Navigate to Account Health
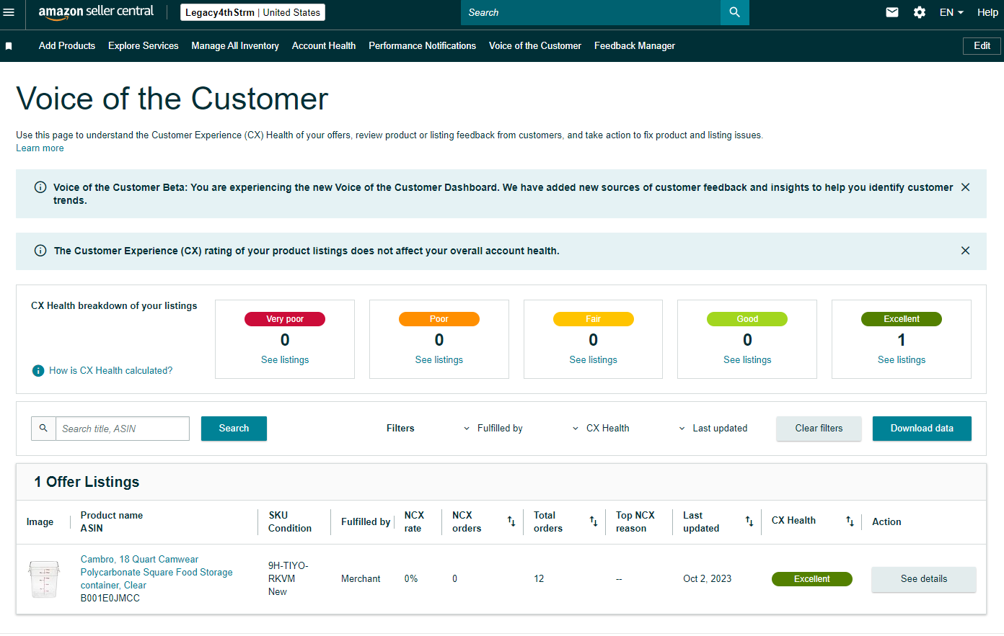 pos(324,46)
